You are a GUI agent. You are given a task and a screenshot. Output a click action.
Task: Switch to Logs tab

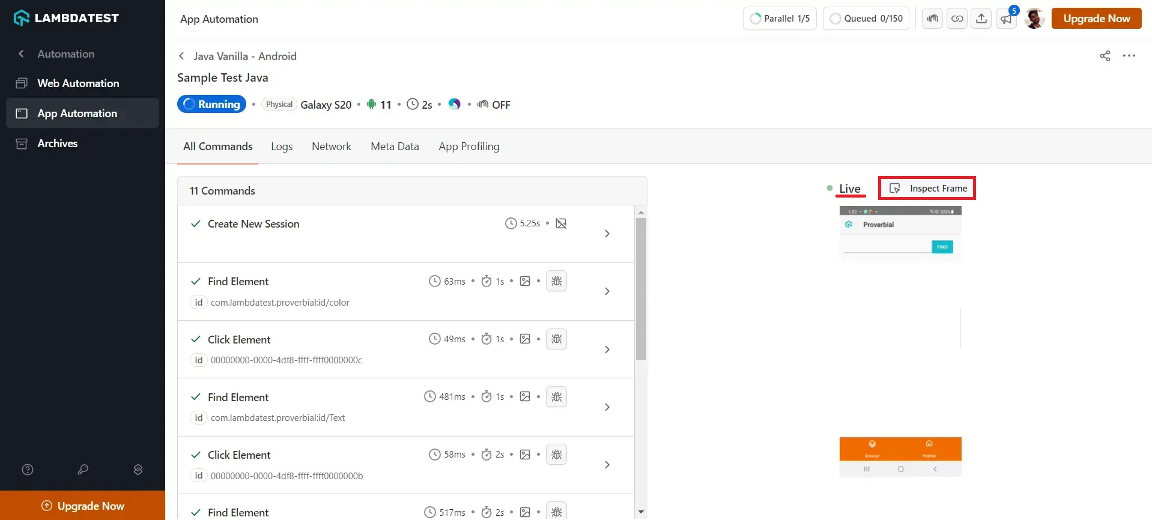282,147
